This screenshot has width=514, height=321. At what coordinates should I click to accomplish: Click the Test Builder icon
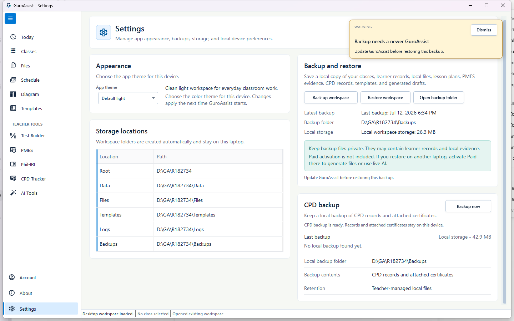(13, 136)
